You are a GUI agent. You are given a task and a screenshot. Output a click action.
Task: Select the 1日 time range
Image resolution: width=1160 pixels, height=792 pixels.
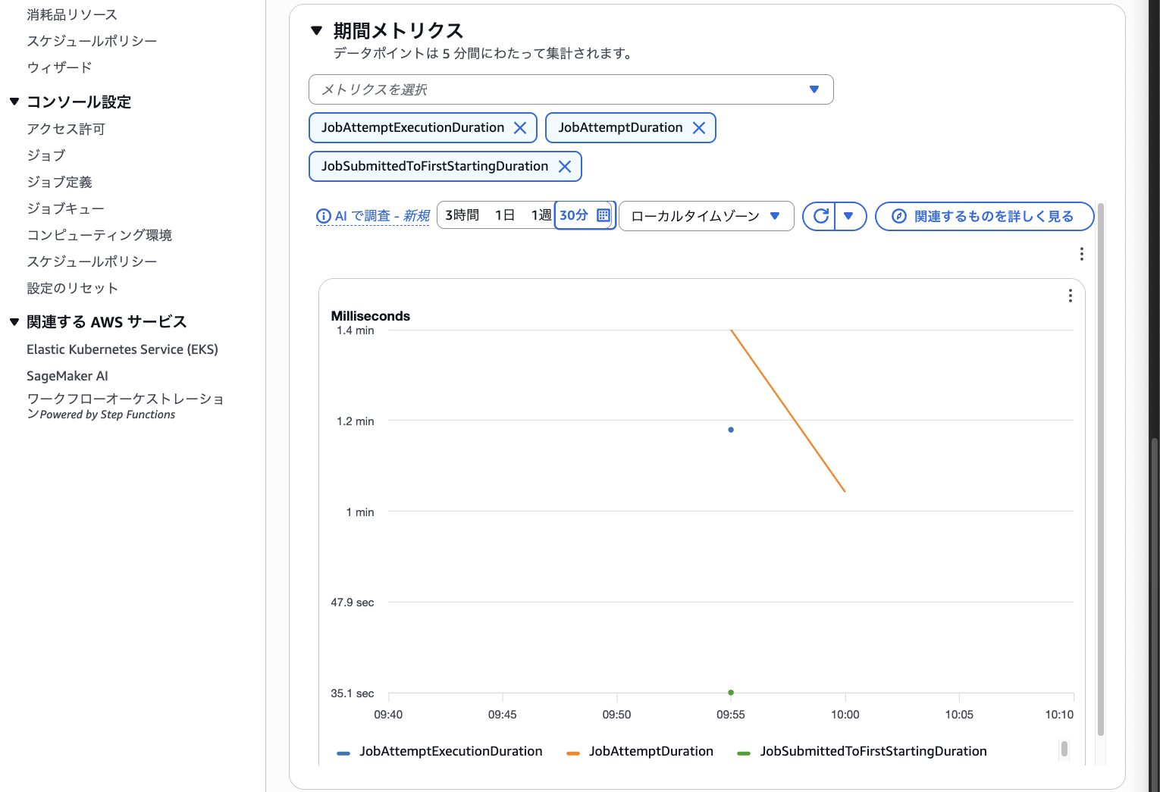pyautogui.click(x=505, y=215)
